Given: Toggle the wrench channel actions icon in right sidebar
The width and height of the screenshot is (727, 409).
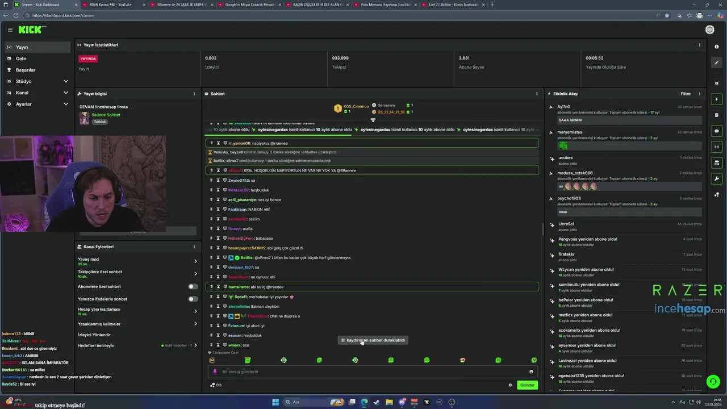Looking at the screenshot, I should pos(717,178).
